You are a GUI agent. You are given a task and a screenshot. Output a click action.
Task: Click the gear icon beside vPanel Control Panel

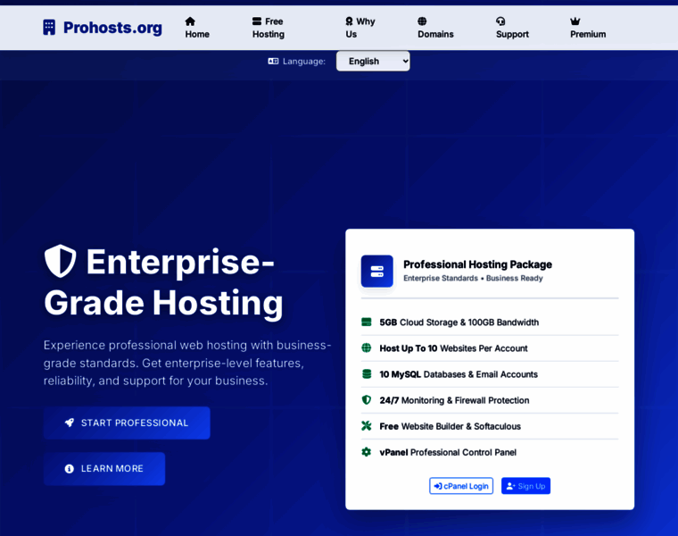367,452
